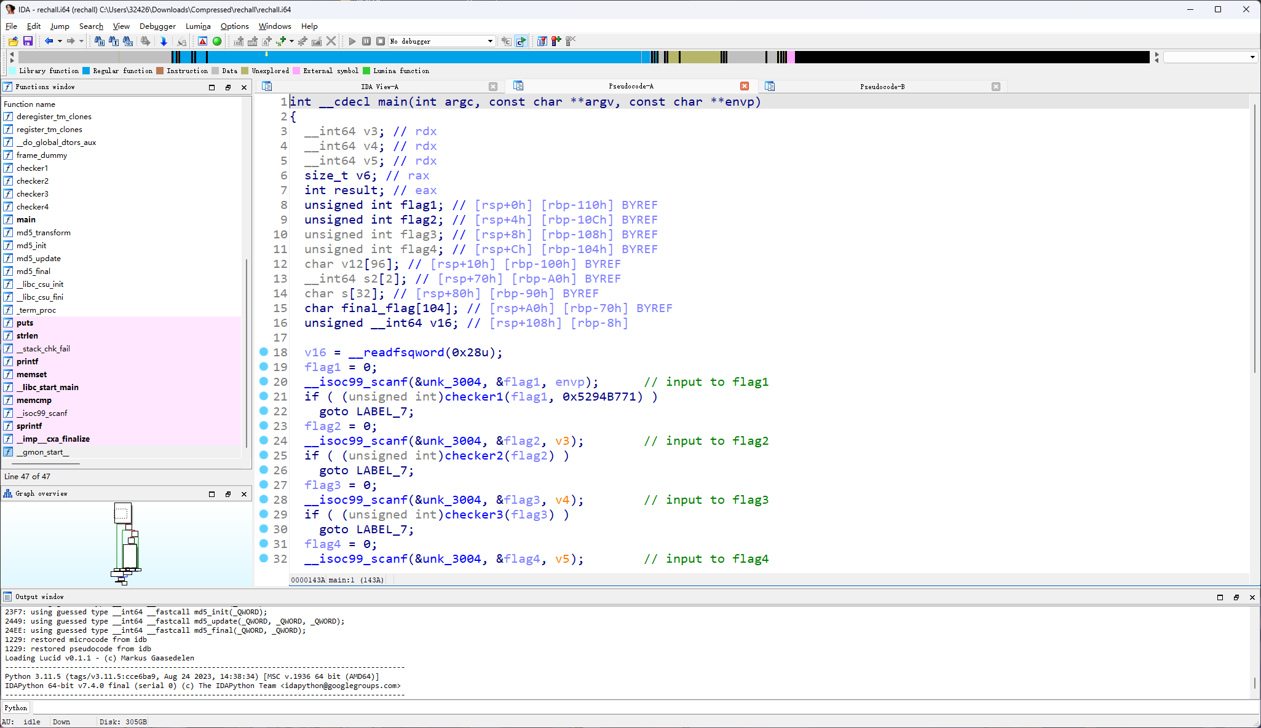The width and height of the screenshot is (1261, 728).
Task: Click the Python console button
Action: point(16,708)
